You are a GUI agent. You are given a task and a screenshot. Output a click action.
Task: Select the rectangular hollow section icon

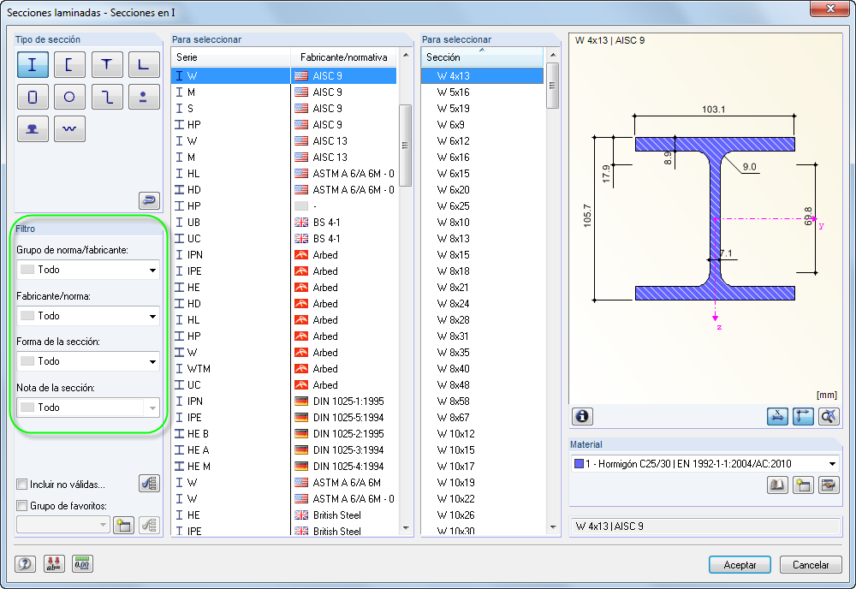coord(33,97)
